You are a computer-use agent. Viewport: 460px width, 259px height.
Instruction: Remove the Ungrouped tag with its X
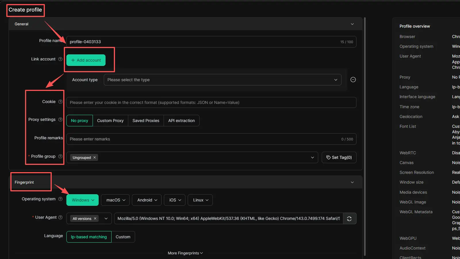point(95,157)
